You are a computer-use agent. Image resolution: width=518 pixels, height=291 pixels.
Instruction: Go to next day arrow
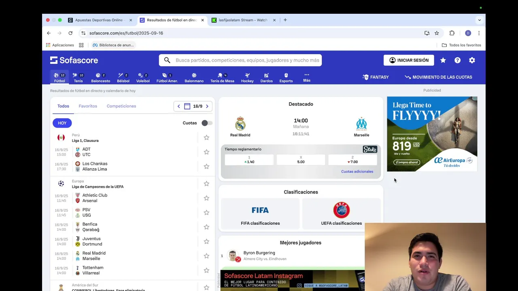click(207, 106)
